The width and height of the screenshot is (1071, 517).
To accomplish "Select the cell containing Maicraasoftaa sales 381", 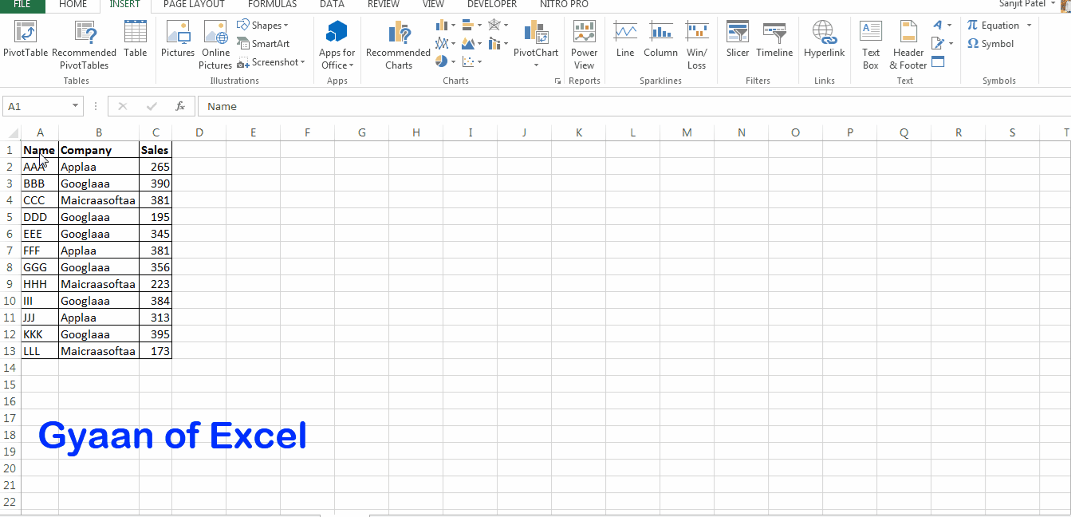I will pos(156,199).
